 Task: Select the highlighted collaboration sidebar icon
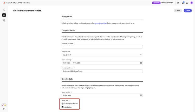pos(4,15)
